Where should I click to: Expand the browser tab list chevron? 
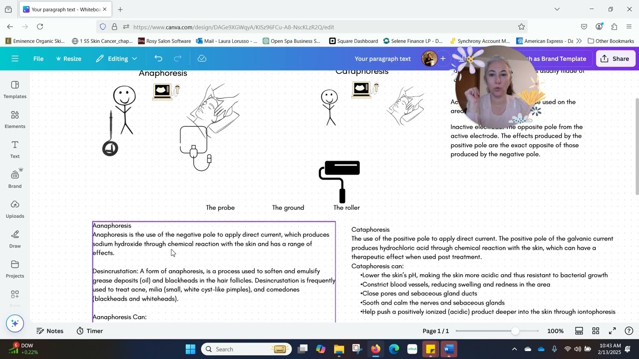(557, 9)
